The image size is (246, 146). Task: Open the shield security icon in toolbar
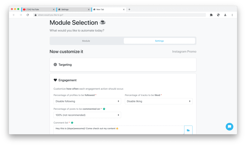tap(218, 15)
